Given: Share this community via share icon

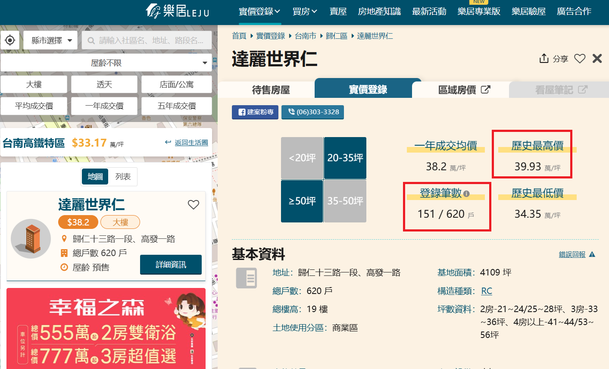Looking at the screenshot, I should [x=544, y=58].
